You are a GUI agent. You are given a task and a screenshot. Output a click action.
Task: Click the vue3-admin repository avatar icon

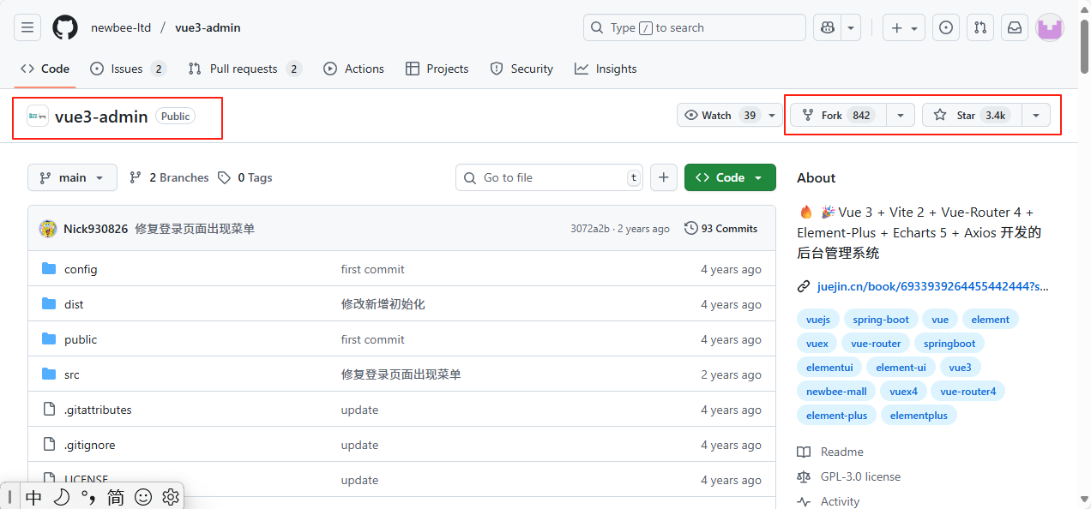38,116
